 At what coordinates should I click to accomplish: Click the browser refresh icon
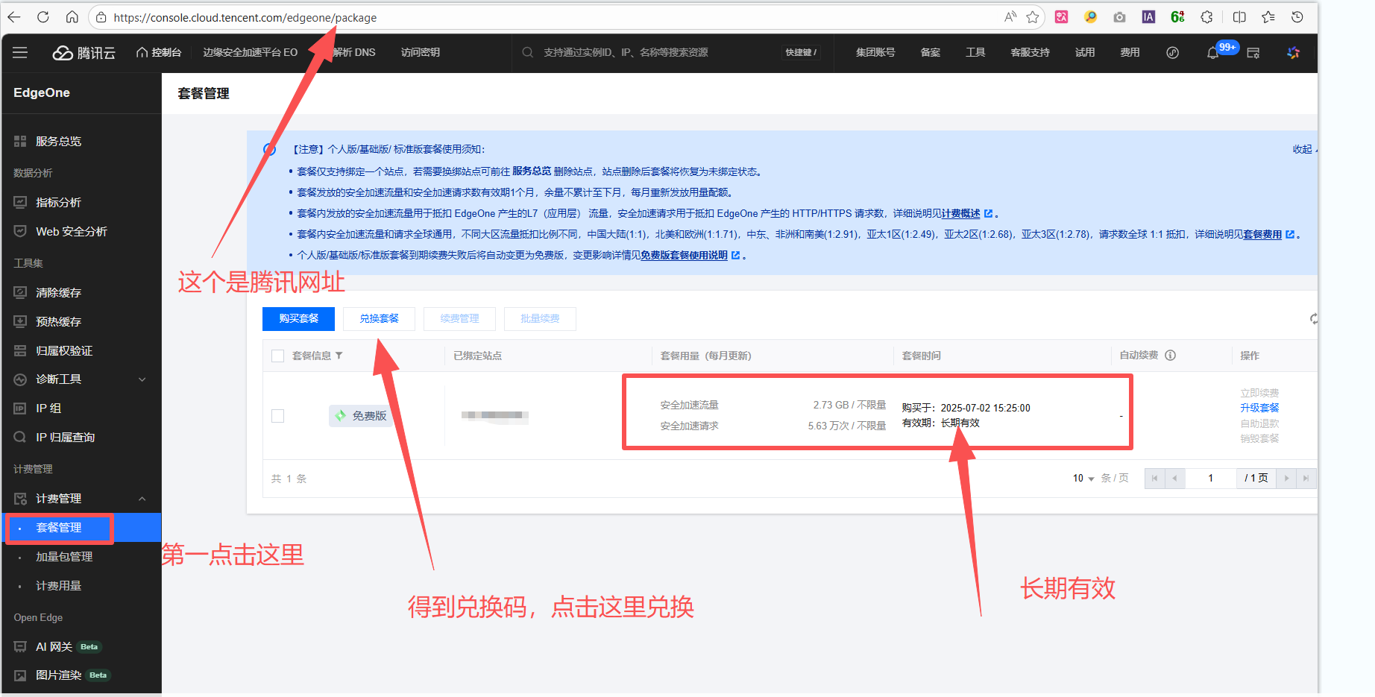tap(43, 17)
